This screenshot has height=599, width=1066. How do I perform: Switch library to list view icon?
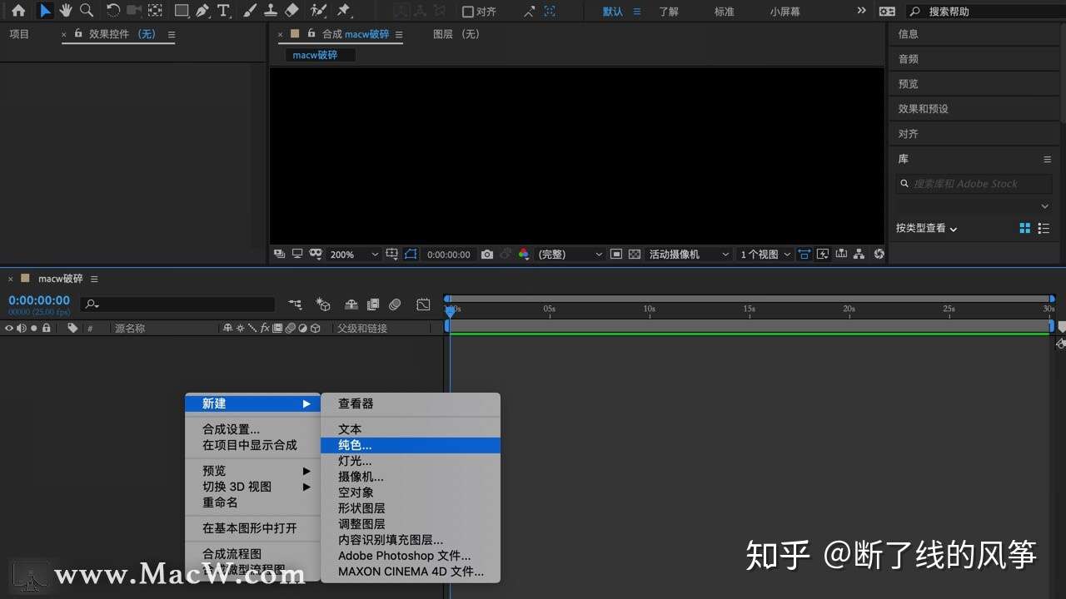[x=1044, y=228]
